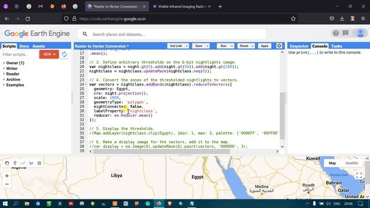Open the Pocket save icon
370x208 pixels.
(x=332, y=18)
